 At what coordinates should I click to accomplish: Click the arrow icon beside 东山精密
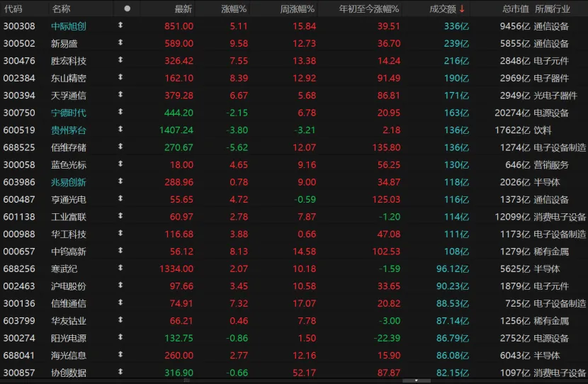click(x=120, y=78)
